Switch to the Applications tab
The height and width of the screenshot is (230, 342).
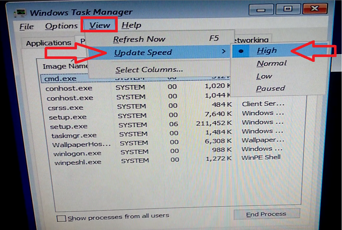(48, 42)
